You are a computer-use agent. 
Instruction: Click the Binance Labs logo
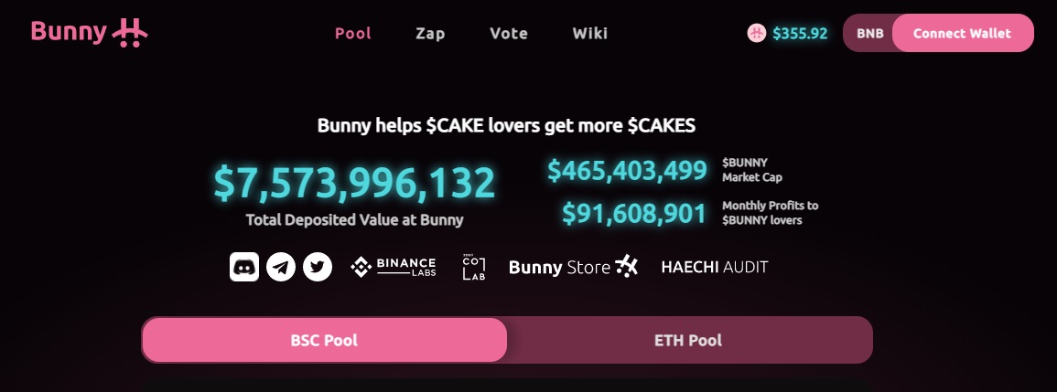(393, 268)
